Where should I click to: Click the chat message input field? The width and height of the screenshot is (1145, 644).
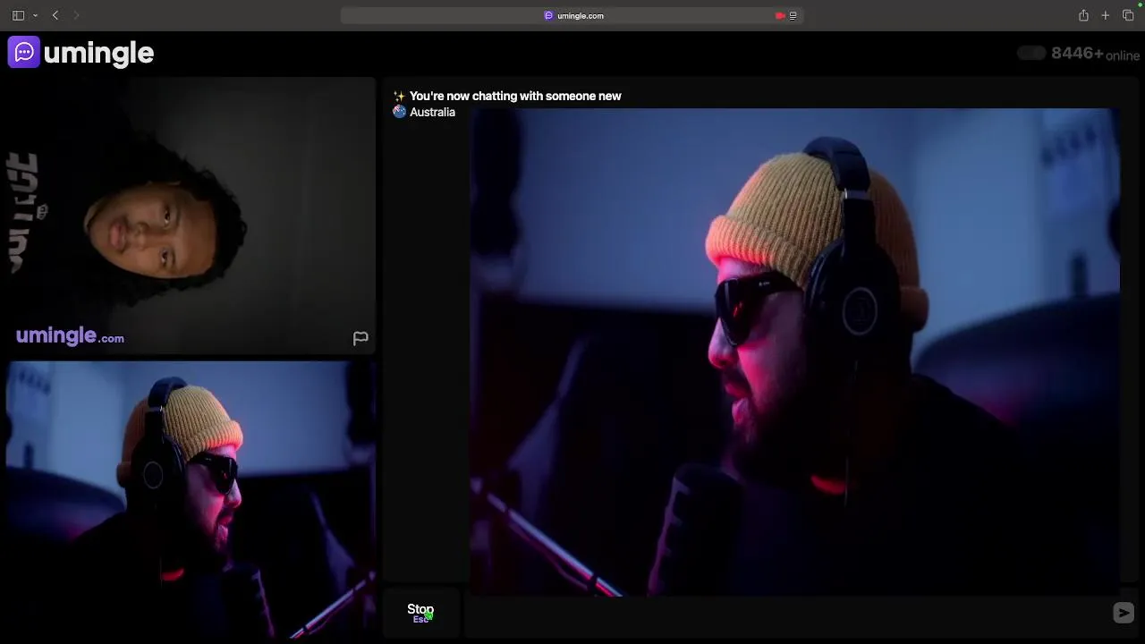[787, 613]
